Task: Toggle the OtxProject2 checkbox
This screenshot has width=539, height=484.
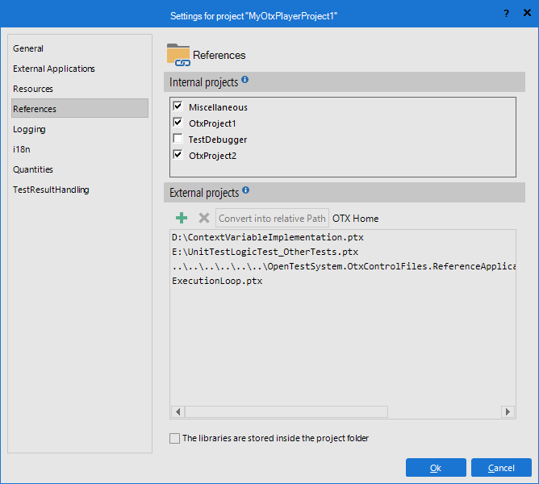Action: (178, 155)
